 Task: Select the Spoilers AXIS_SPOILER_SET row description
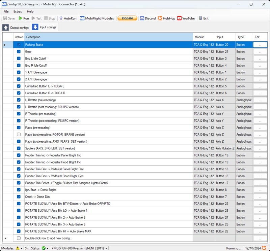point(108,148)
